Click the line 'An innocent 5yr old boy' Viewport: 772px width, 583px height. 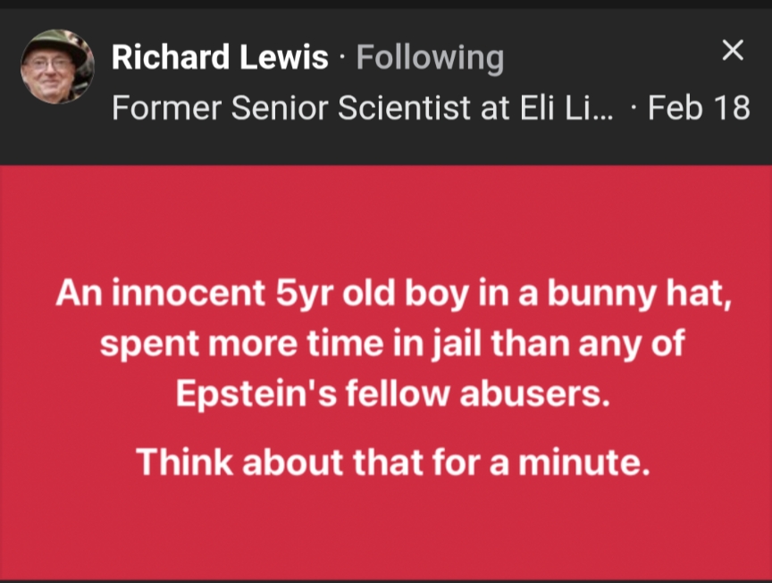[x=393, y=295]
